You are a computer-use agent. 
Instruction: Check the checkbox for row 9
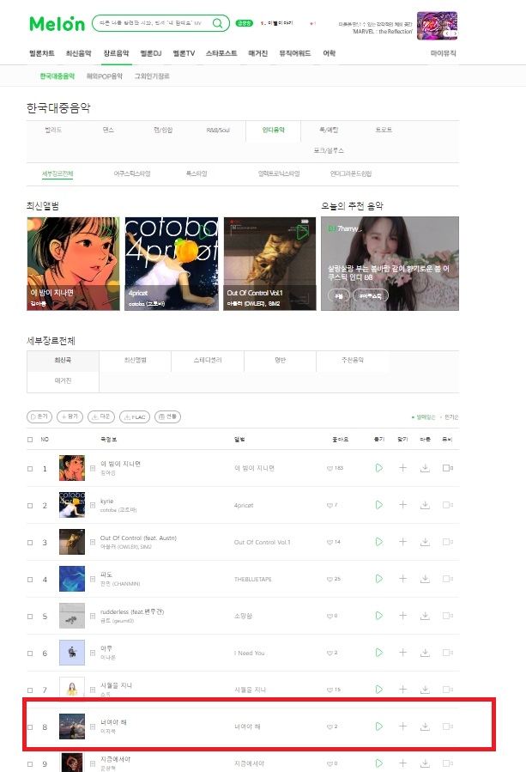[x=30, y=764]
